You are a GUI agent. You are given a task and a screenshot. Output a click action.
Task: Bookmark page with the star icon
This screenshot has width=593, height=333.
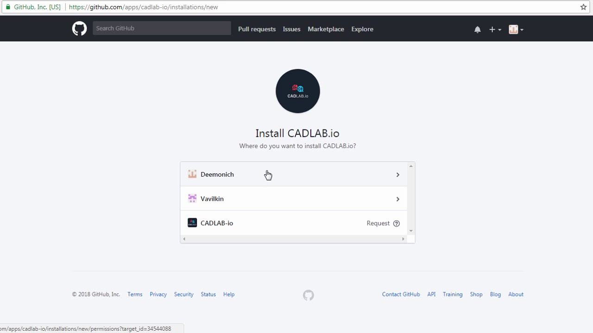pos(583,7)
